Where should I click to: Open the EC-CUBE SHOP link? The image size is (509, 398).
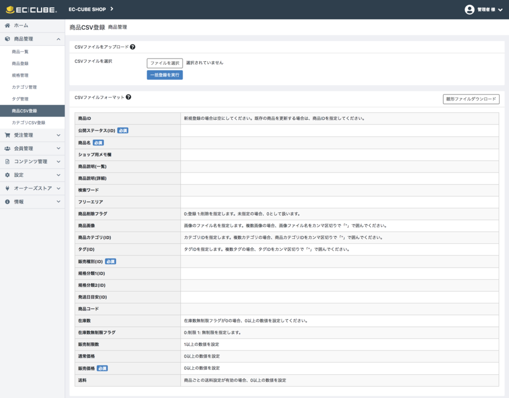(x=87, y=9)
